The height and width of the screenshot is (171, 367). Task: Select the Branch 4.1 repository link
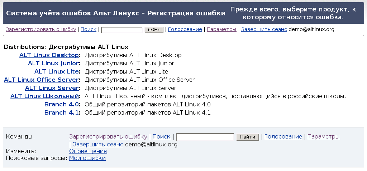(61, 113)
